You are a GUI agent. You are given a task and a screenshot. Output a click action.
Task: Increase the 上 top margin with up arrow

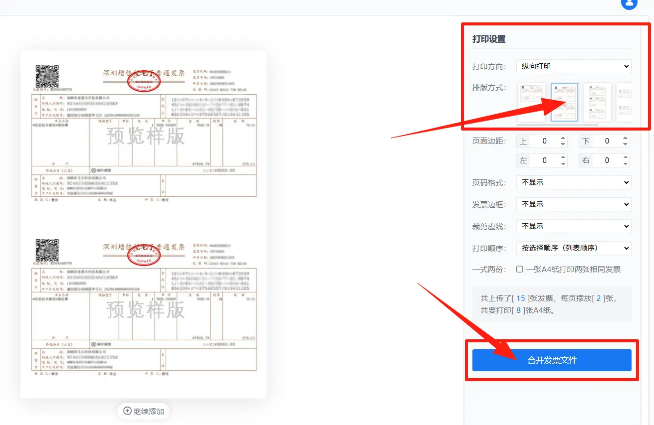(563, 138)
